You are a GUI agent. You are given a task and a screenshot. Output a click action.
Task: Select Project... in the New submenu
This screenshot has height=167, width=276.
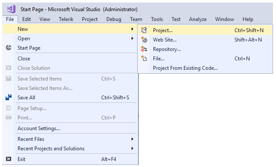[205, 30]
